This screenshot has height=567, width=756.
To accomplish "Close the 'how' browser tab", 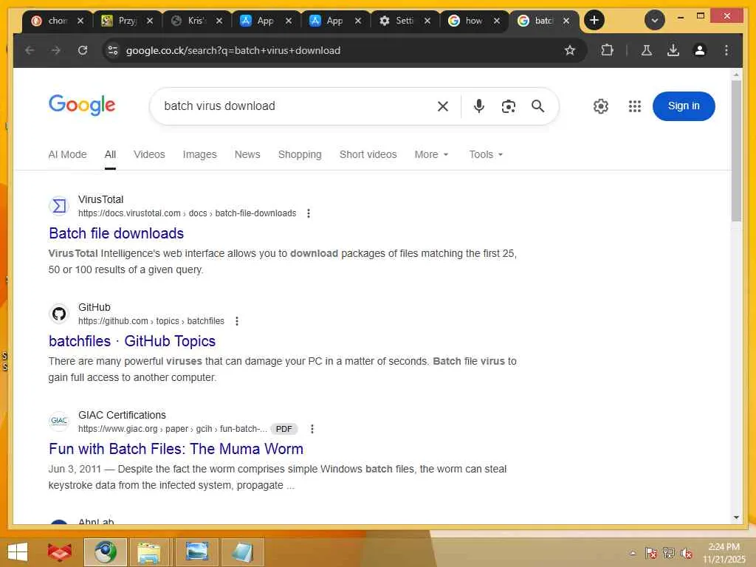I will (x=497, y=20).
